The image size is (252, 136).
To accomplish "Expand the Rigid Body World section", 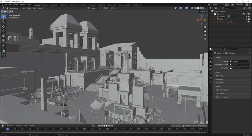I will pyautogui.click(x=222, y=90).
